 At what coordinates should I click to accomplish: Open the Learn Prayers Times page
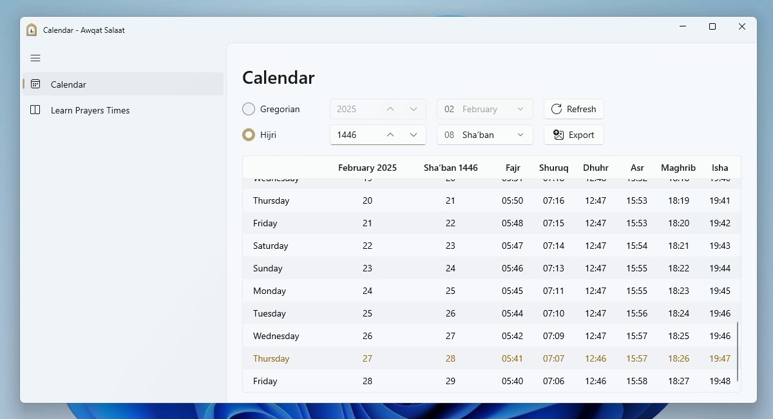point(90,110)
